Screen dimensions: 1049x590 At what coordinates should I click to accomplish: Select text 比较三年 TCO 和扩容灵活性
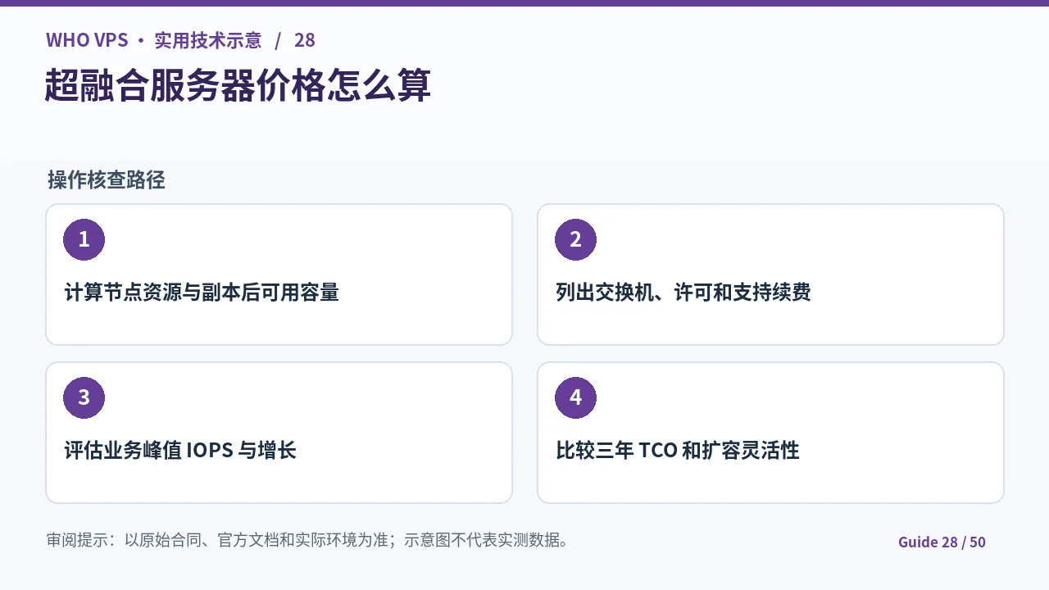tap(678, 451)
